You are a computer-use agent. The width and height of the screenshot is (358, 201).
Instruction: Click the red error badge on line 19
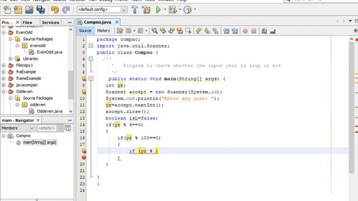pos(84,157)
